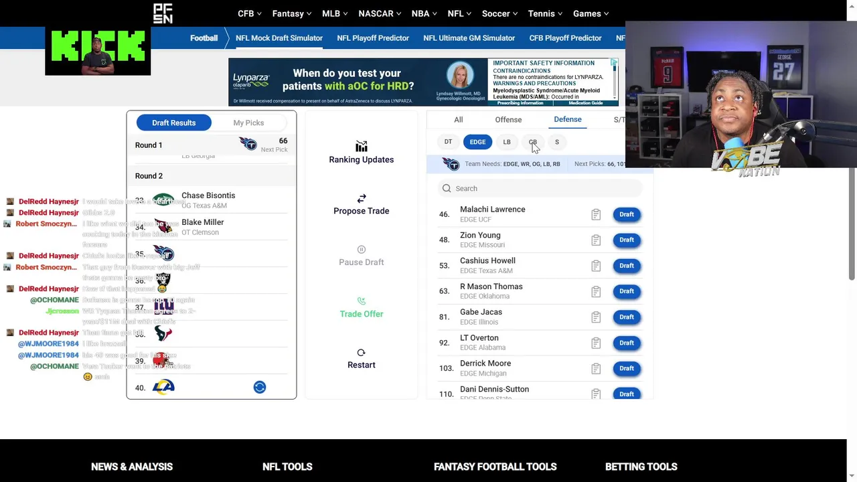Switch to the My Picks toggle

tap(248, 123)
